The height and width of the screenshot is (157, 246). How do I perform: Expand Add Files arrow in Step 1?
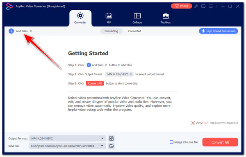(106, 65)
